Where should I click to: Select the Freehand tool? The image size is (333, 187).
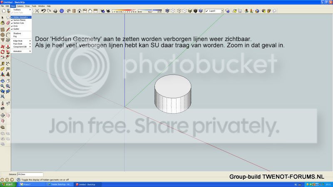(8, 40)
